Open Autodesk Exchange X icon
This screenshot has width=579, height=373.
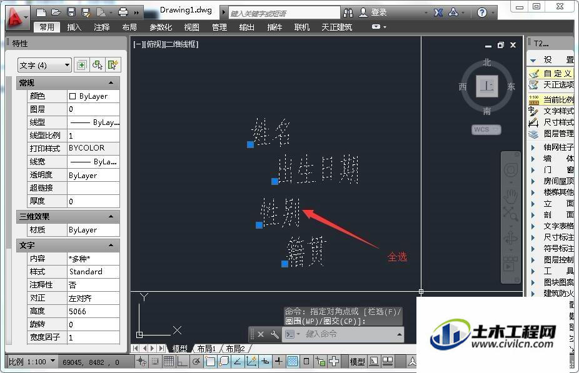[x=438, y=13]
